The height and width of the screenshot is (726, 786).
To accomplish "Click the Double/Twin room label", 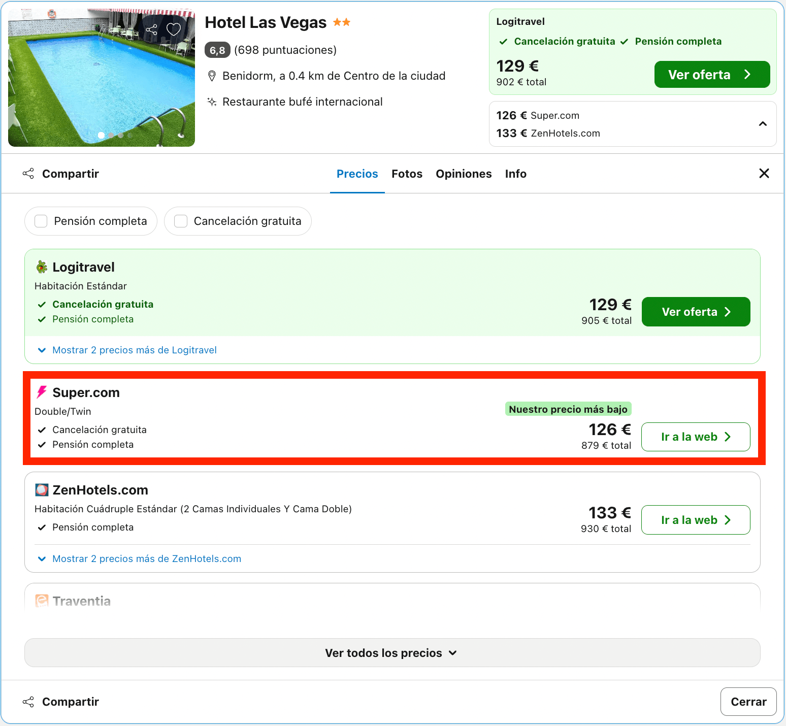I will tap(63, 411).
